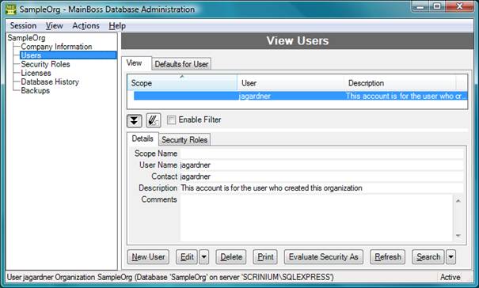
Task: Click the filter editor pencil icon
Action: 154,120
